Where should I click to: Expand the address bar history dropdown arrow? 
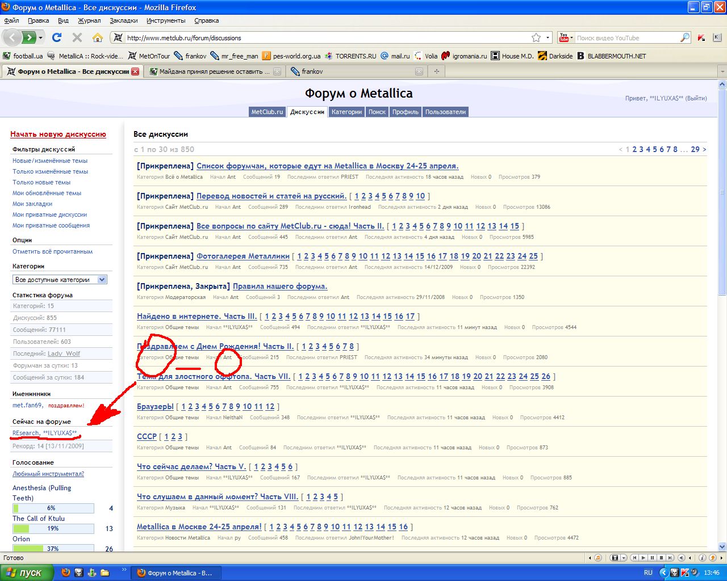tap(548, 37)
